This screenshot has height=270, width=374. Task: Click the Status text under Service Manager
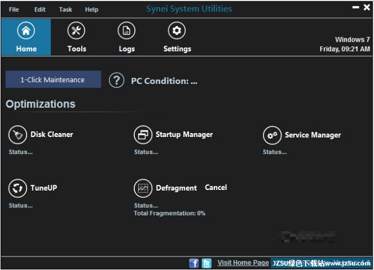coord(275,152)
